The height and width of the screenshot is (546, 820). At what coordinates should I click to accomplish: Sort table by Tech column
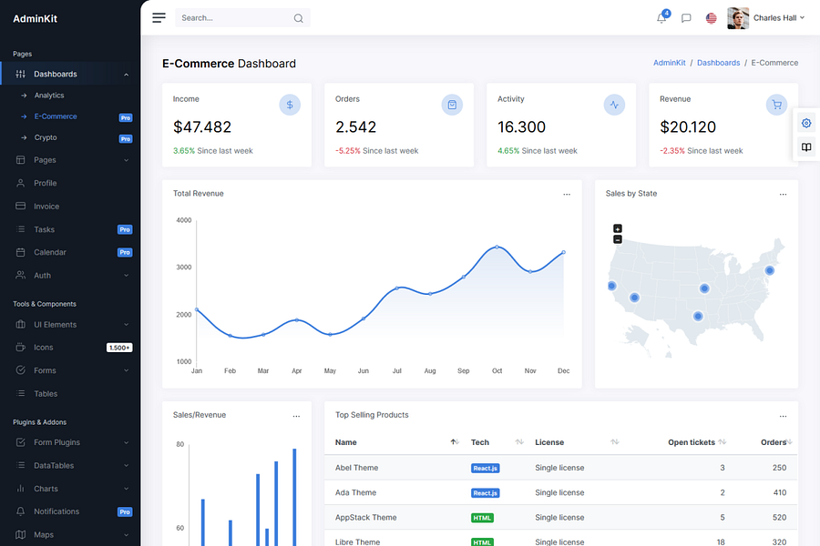pos(497,442)
